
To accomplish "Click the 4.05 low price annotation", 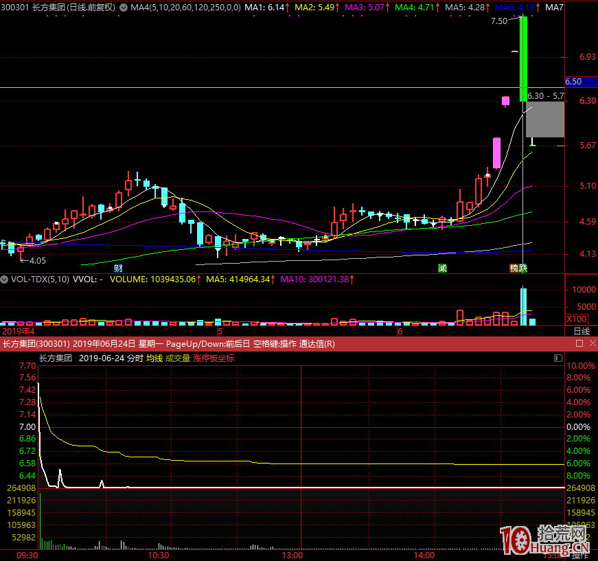I will point(37,261).
